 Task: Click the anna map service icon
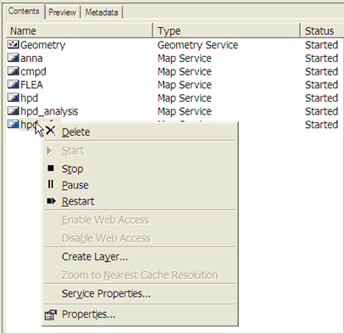(x=13, y=58)
